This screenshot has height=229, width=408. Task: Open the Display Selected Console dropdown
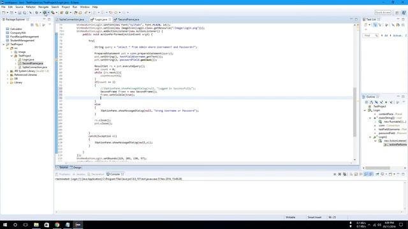click(386, 174)
